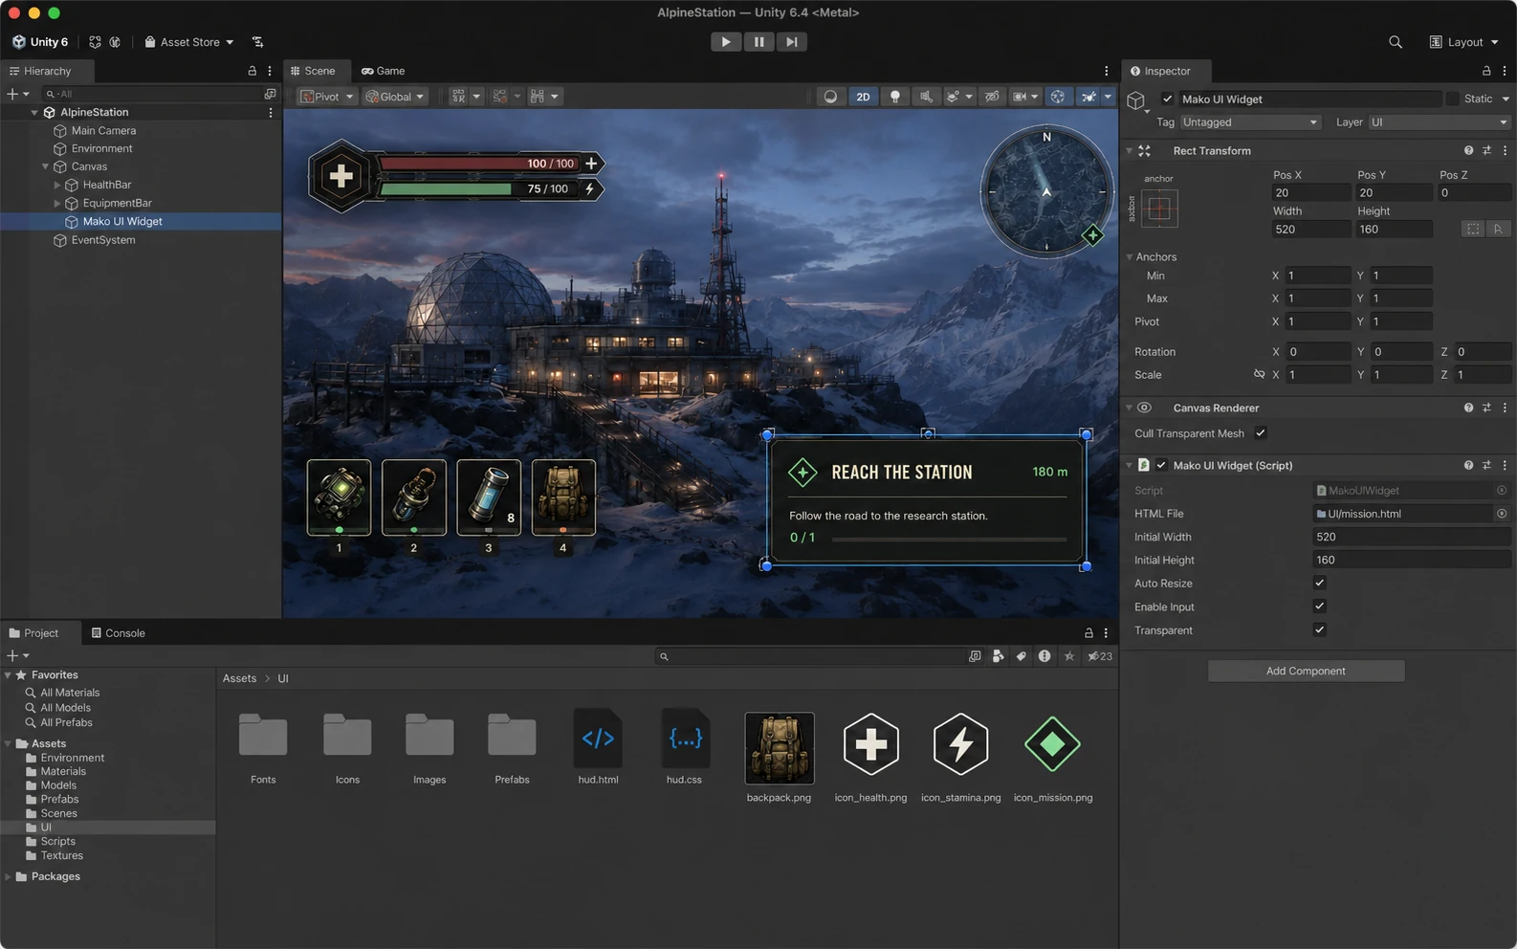Viewport: 1517px width, 949px height.
Task: Disable the Mako UI Widget script checkbox
Action: pyautogui.click(x=1161, y=466)
